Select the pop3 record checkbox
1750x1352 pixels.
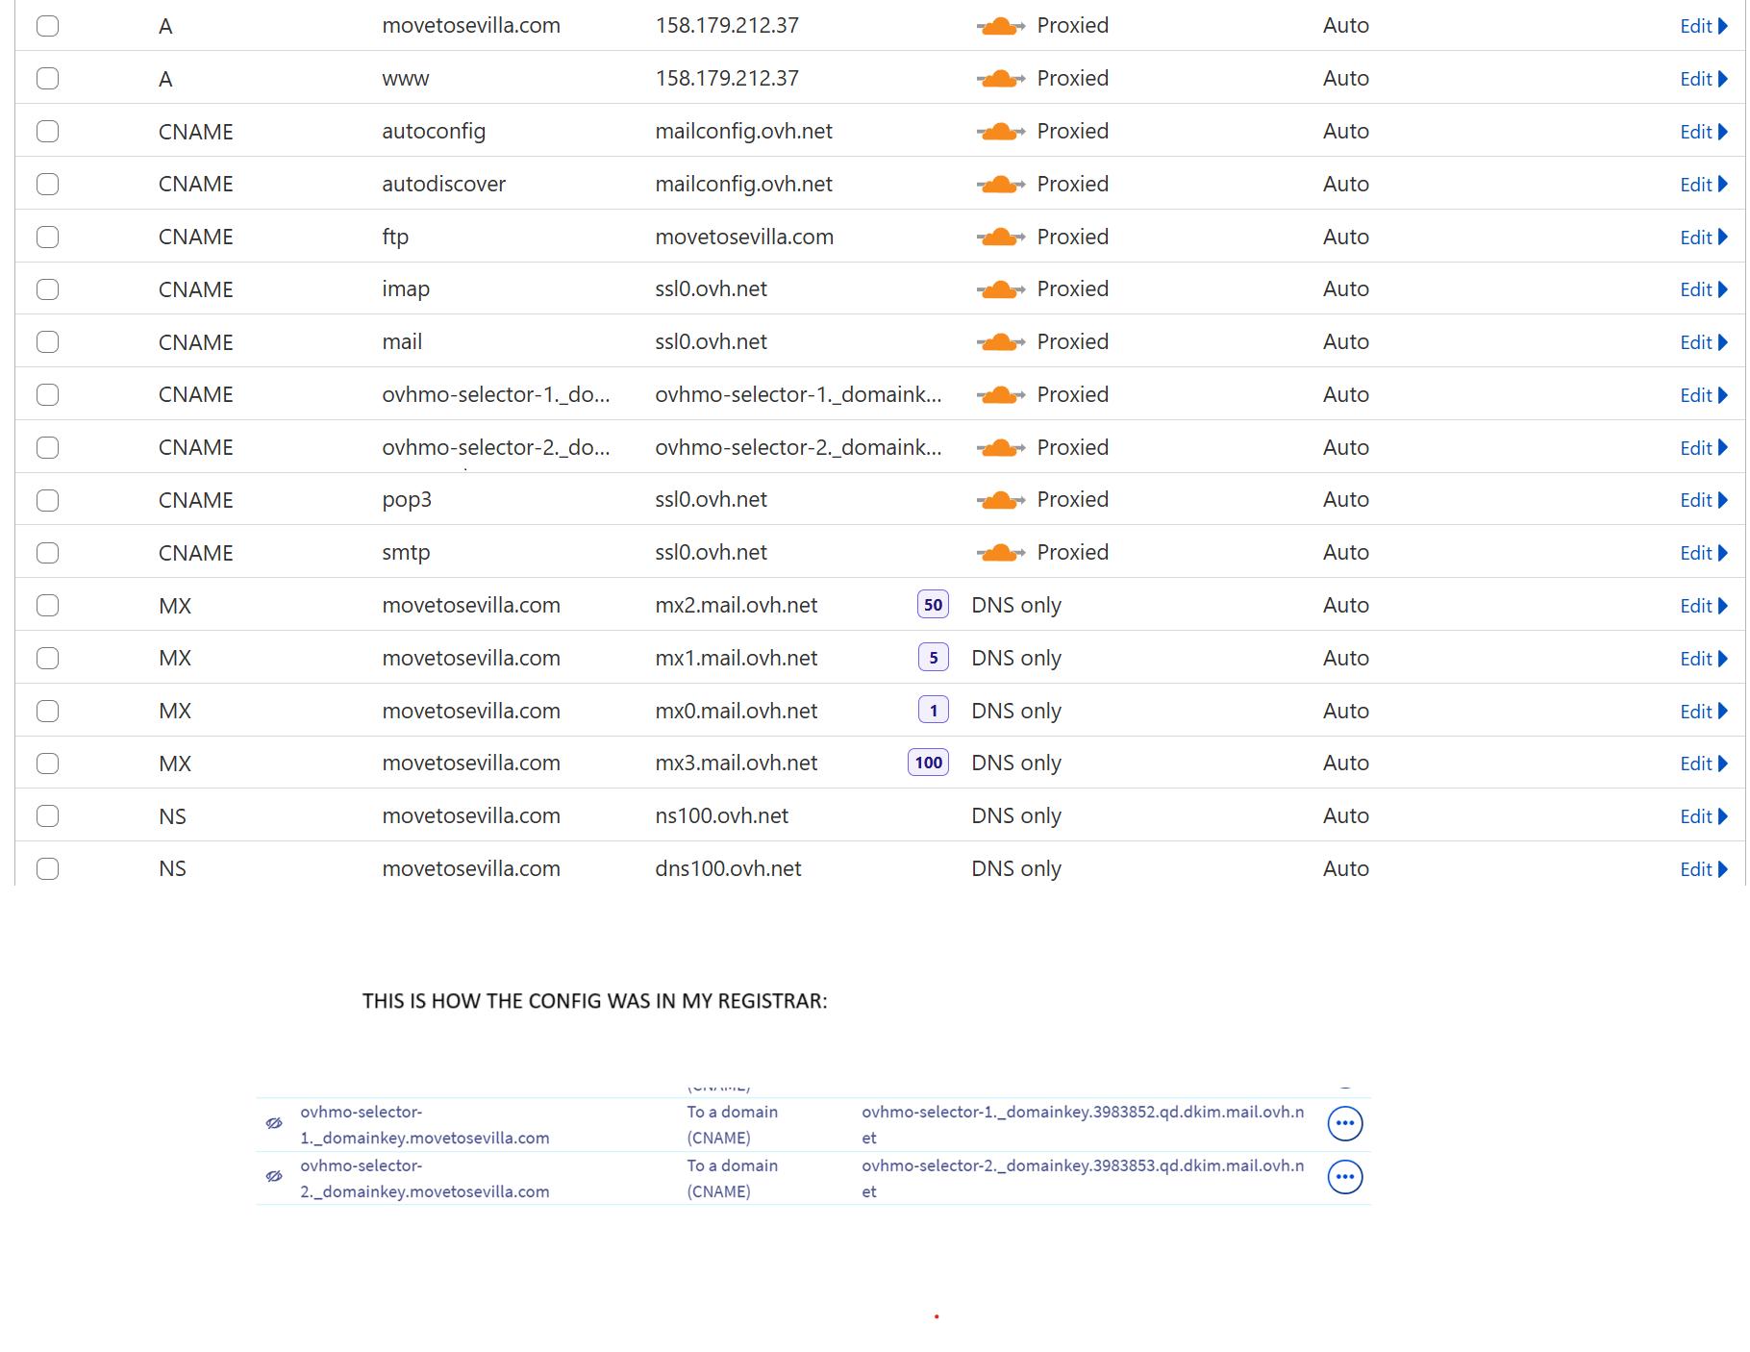tap(47, 500)
